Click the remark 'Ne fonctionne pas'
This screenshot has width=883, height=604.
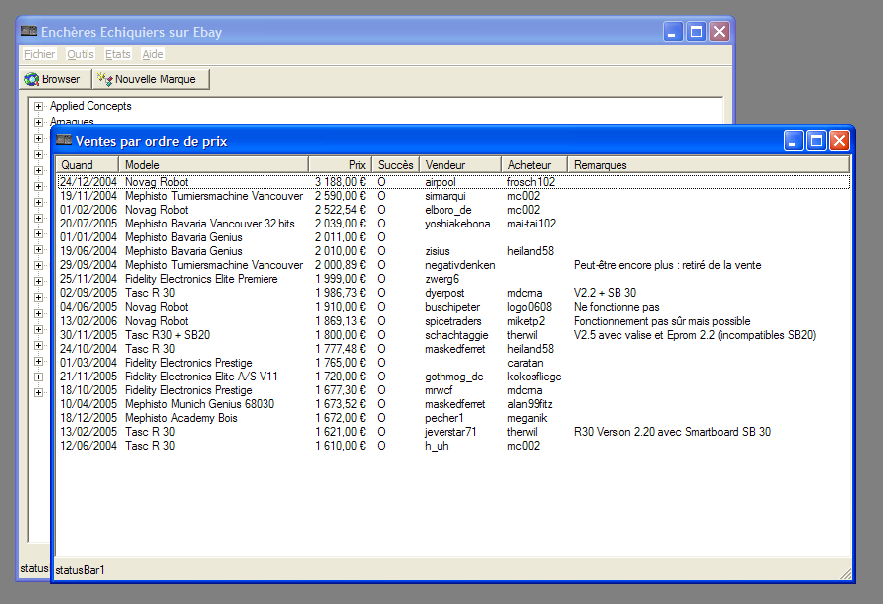tap(617, 307)
